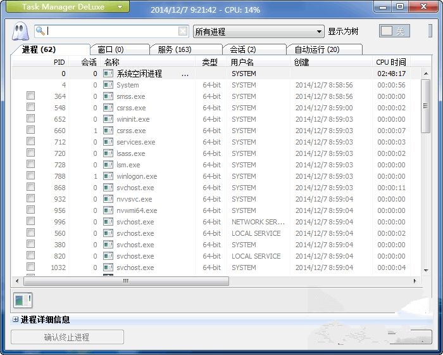Tick the checkbox for PID 652 wininit.exe
This screenshot has height=355, width=443.
click(30, 119)
